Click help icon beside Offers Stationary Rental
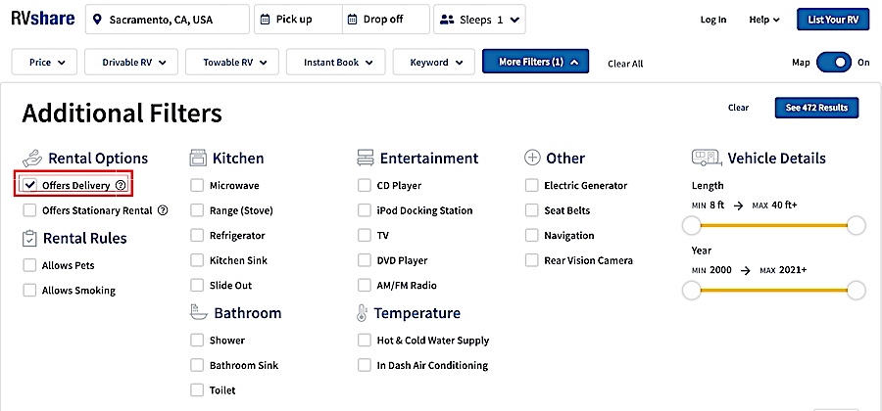Screen dimensions: 882x411 coord(163,210)
